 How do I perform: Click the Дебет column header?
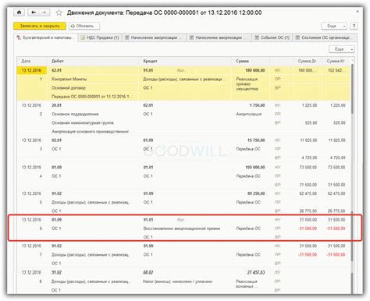pyautogui.click(x=93, y=61)
